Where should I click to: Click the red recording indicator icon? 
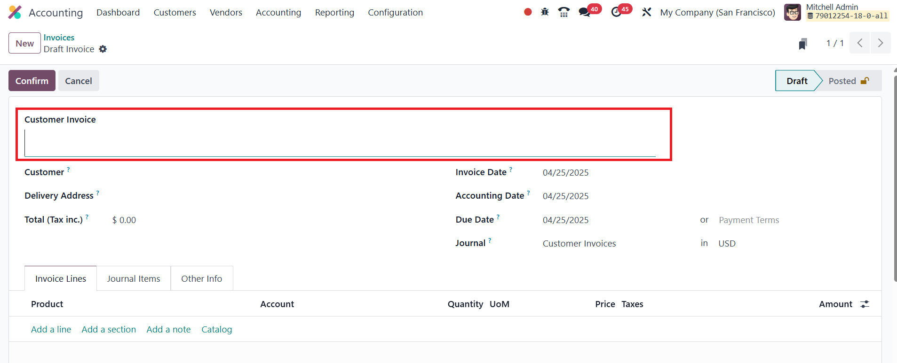coord(528,12)
